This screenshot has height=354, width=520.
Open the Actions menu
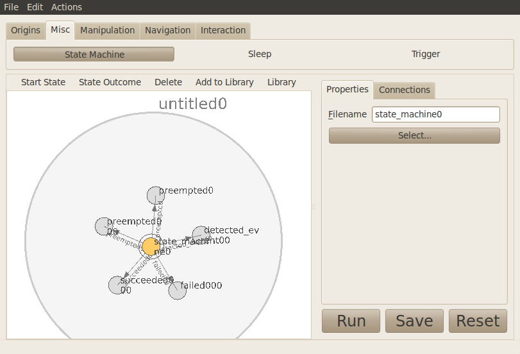coord(67,7)
